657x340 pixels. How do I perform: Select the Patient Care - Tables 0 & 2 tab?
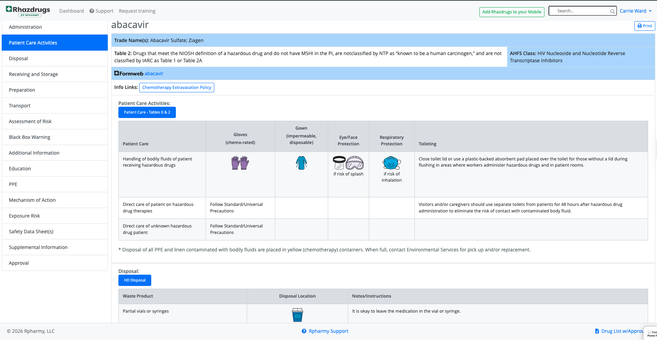click(147, 112)
